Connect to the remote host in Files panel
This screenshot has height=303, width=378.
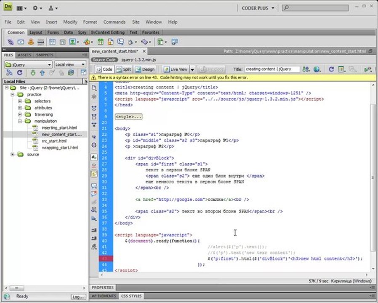coord(9,72)
